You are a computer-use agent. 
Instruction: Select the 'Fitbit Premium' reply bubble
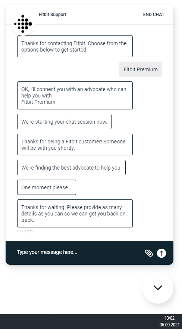(141, 69)
